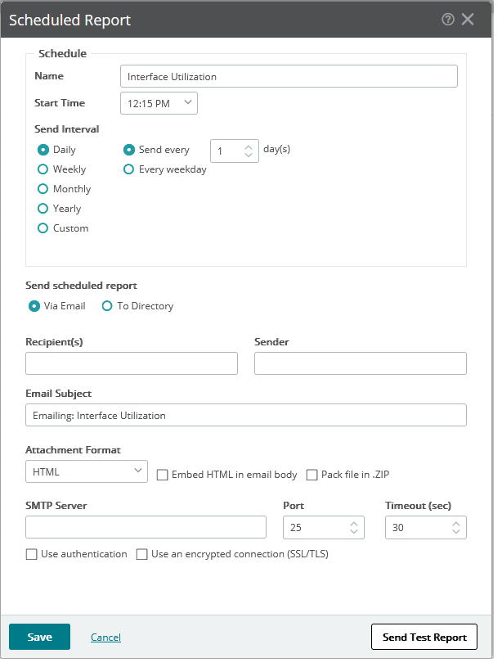Enable Pack file in .ZIP
The image size is (502, 667).
pyautogui.click(x=312, y=475)
